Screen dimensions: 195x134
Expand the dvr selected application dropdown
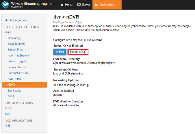(x=9, y=32)
